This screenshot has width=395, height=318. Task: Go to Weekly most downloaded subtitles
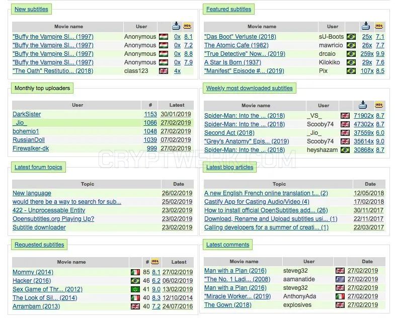[x=250, y=88]
